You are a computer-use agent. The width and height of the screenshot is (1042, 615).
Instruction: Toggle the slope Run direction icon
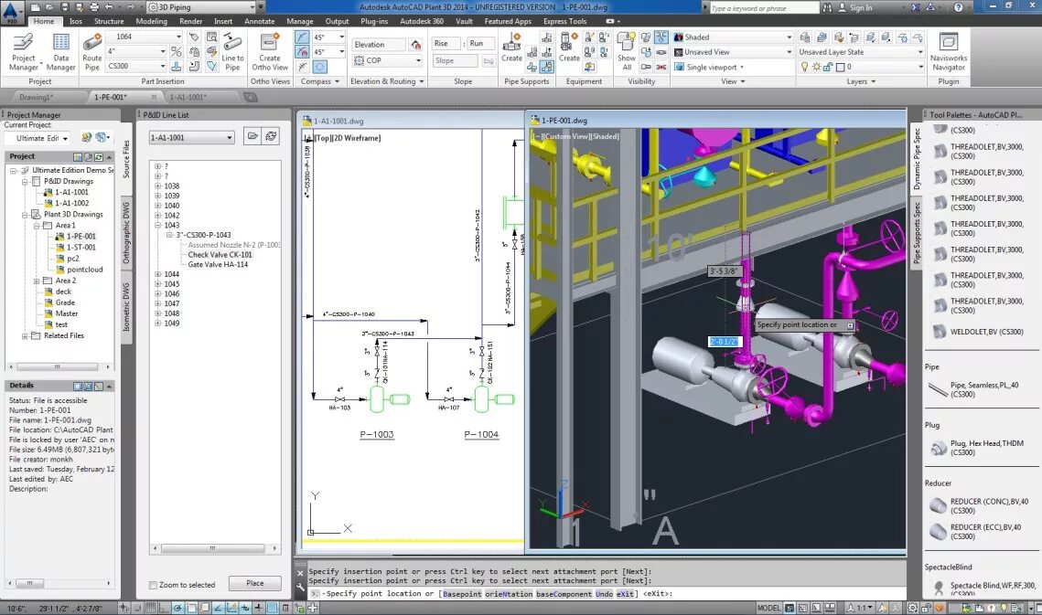pyautogui.click(x=489, y=61)
